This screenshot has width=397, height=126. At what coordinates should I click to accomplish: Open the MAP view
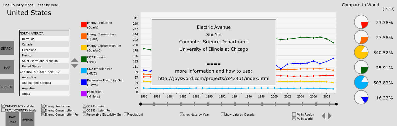pyautogui.click(x=7, y=68)
